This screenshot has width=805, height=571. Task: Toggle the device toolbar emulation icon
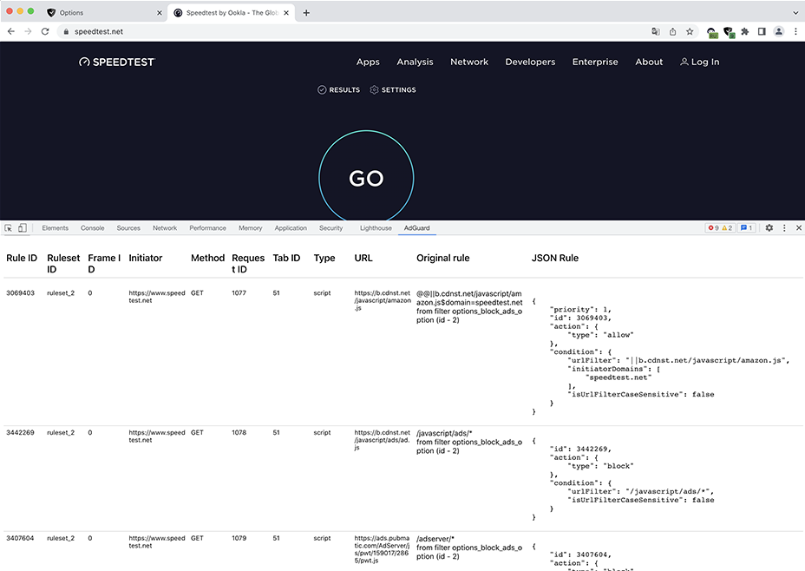pos(23,227)
